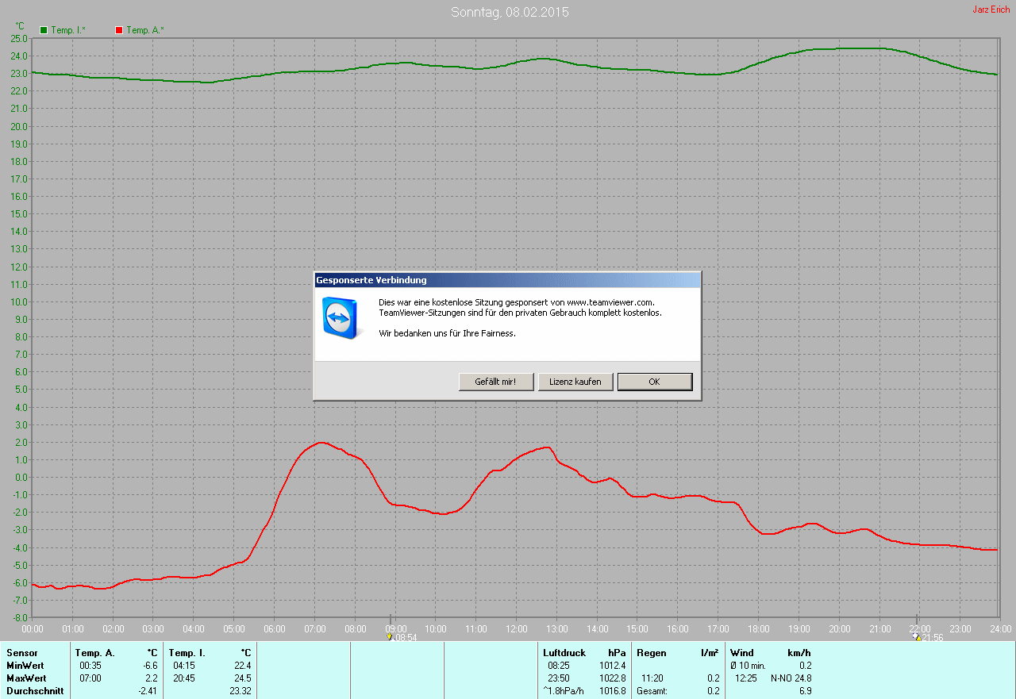Image resolution: width=1016 pixels, height=699 pixels.
Task: Click the Jarz Erich label
Action: [991, 10]
